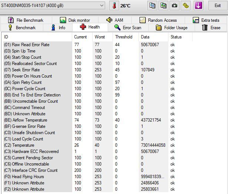The height and width of the screenshot is (194, 228).
Task: Copy info to clipboard icon
Action: [x=152, y=6]
